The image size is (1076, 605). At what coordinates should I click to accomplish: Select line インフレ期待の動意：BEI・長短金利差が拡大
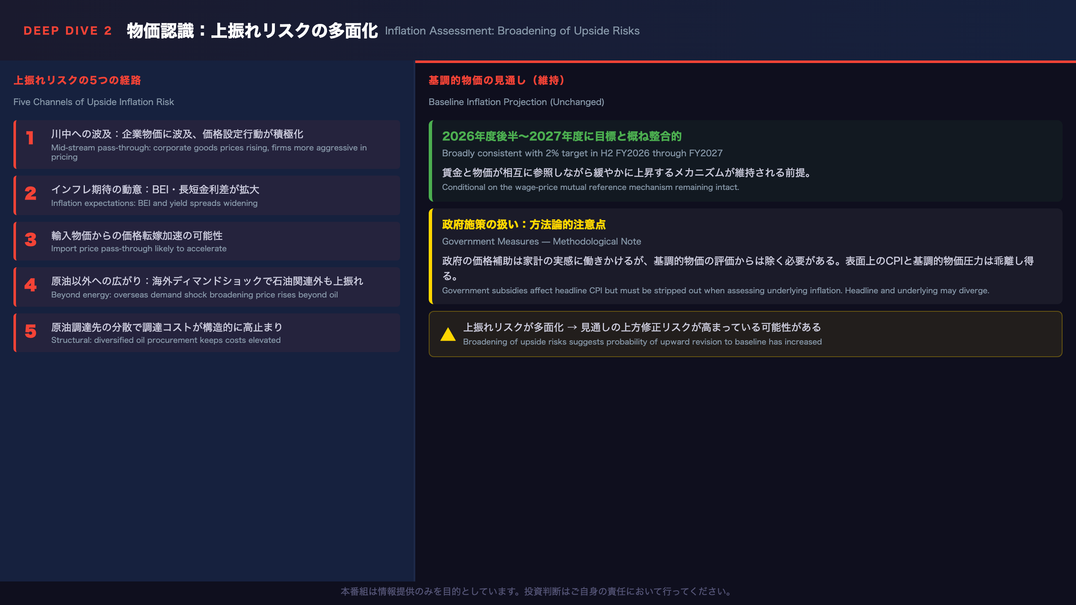155,189
